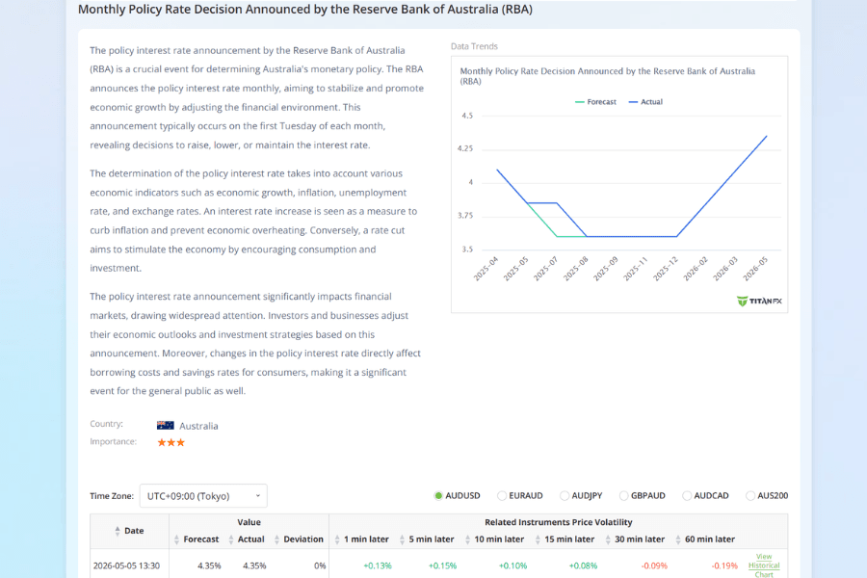Click the 2026-05-05 13:30 date cell
Image resolution: width=867 pixels, height=578 pixels.
[126, 565]
